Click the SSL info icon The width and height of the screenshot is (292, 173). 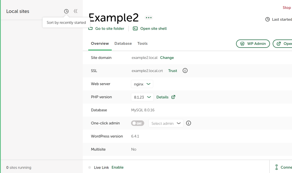click(x=185, y=71)
